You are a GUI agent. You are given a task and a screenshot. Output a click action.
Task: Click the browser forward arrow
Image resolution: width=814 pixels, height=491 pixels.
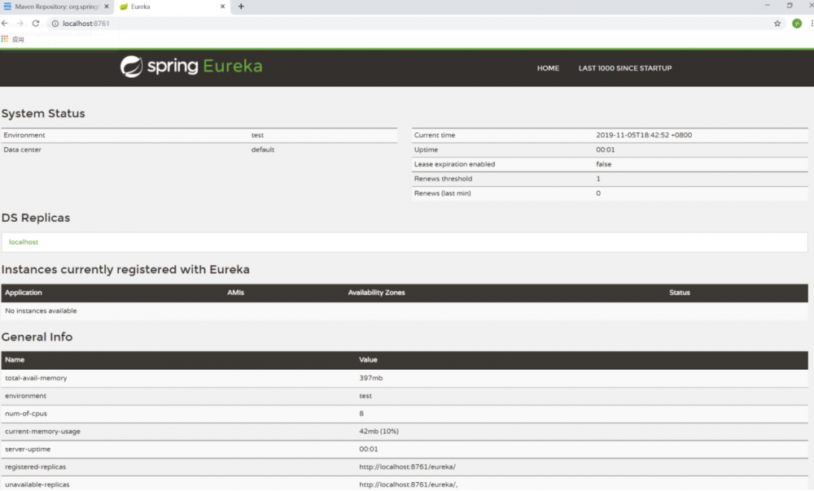(20, 24)
